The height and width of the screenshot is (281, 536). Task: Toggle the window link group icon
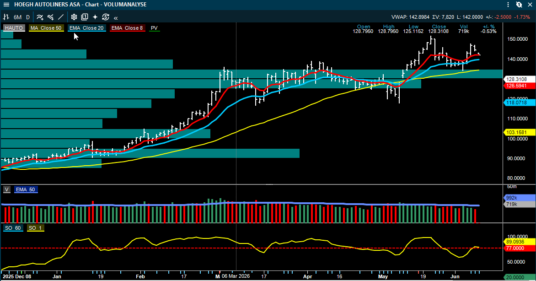click(x=519, y=5)
